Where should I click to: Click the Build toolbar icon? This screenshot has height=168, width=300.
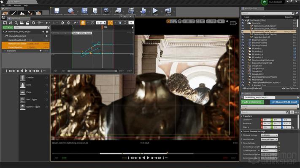point(143,11)
